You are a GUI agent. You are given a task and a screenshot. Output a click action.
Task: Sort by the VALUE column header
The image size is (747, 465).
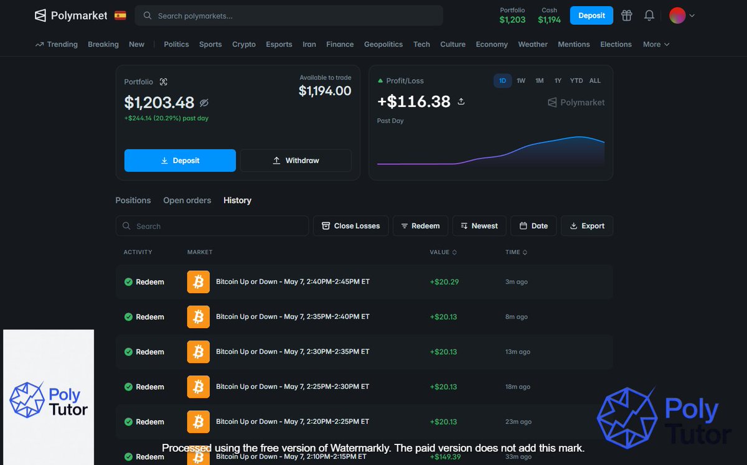(443, 252)
